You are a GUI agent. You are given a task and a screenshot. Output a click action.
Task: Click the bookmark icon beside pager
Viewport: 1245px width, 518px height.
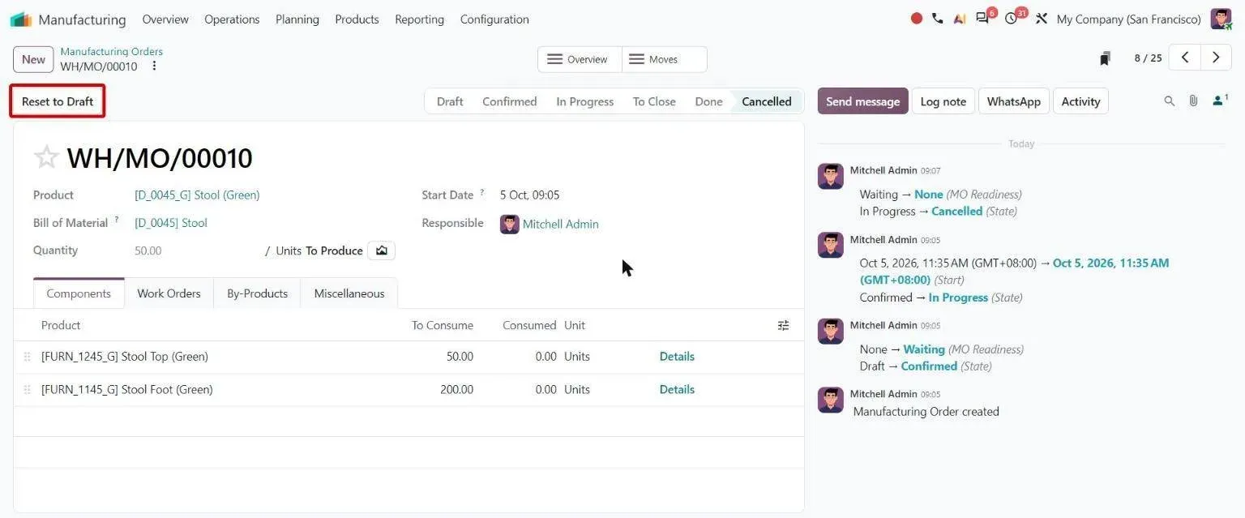(x=1105, y=58)
